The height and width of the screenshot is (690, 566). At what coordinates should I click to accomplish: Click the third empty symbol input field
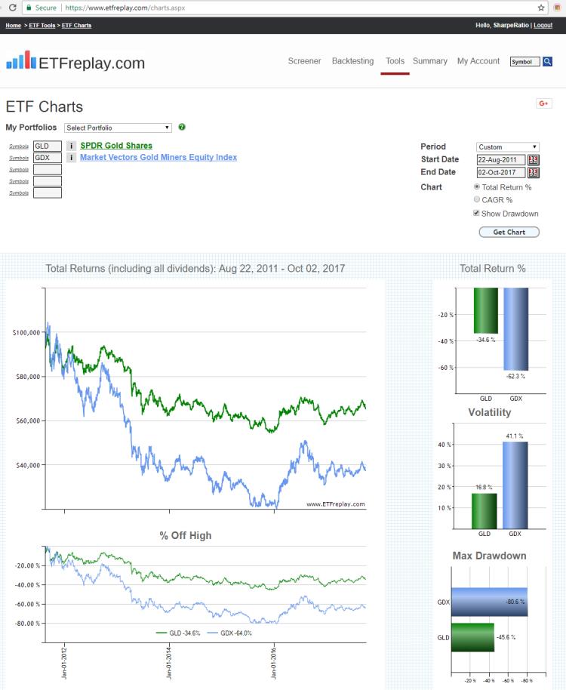(48, 193)
